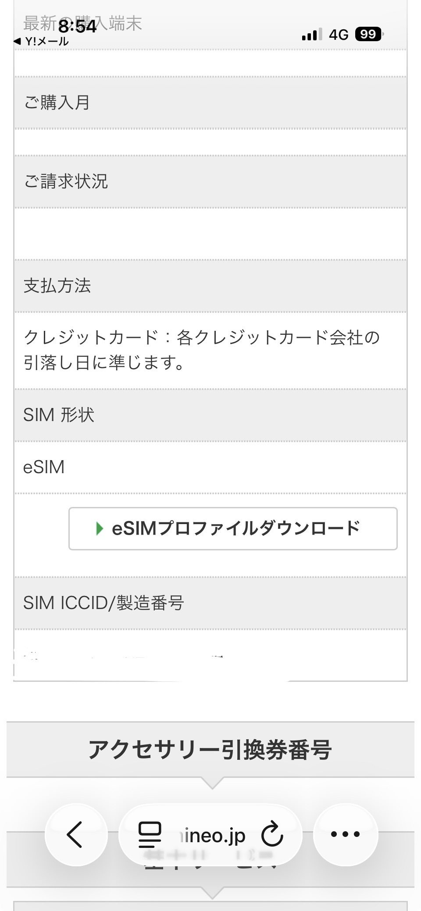This screenshot has height=911, width=421.
Task: Select the ご購入月 row heading
Action: (x=57, y=103)
